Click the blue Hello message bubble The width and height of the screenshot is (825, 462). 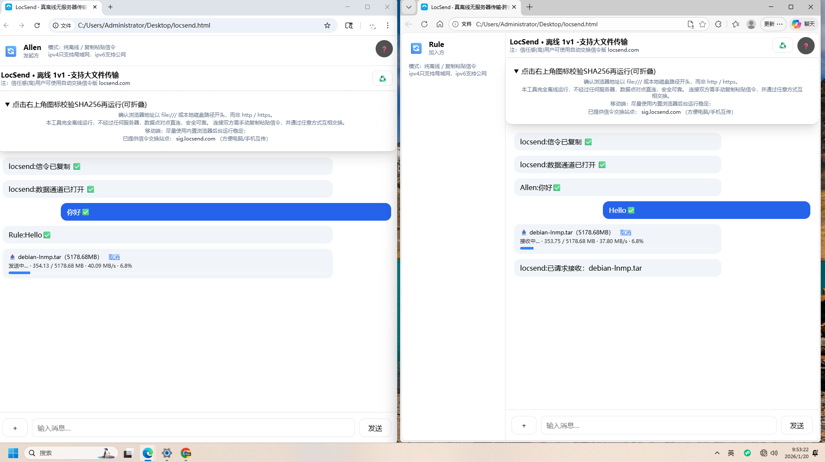(706, 210)
